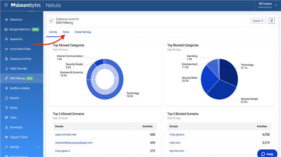281x157 pixels.
Task: Click the Flight Recorder plane icon
Action: click(x=6, y=68)
